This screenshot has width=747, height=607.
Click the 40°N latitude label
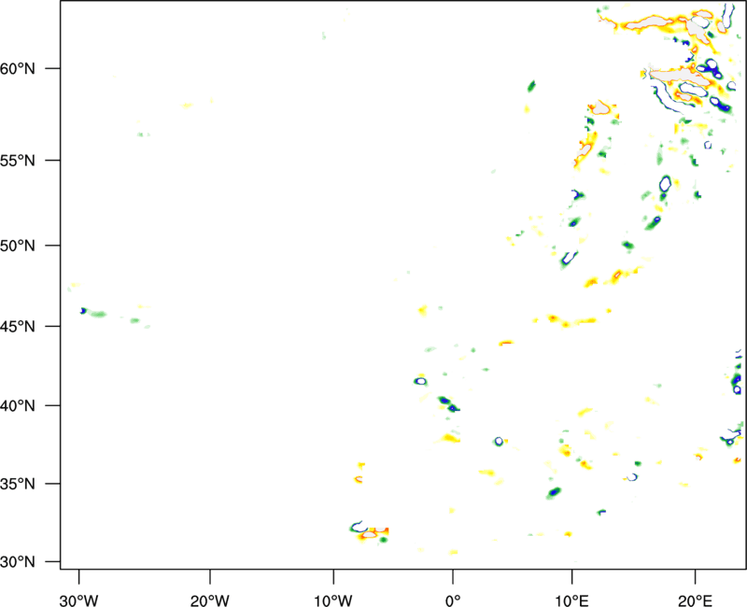point(18,406)
